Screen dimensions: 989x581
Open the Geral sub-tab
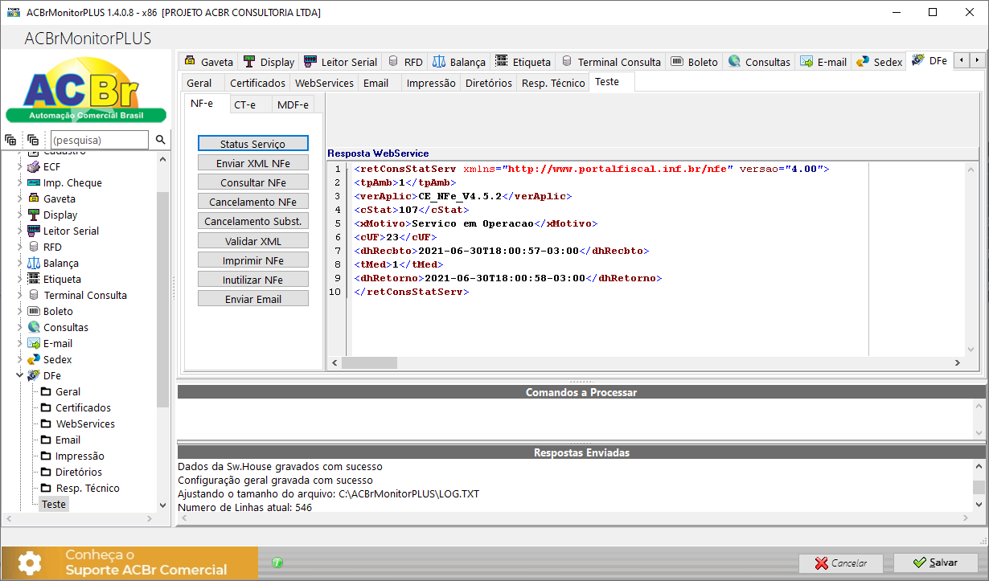pyautogui.click(x=199, y=83)
